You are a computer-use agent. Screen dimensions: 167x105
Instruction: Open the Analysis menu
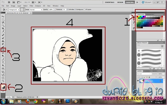[x=38, y=6]
